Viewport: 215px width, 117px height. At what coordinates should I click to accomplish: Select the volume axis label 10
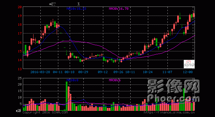click(20, 97)
